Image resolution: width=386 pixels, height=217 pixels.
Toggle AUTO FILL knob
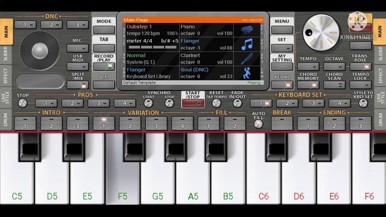[258, 124]
